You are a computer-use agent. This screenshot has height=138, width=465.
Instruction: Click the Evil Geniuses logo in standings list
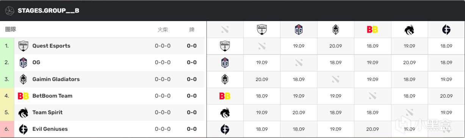pyautogui.click(x=23, y=129)
